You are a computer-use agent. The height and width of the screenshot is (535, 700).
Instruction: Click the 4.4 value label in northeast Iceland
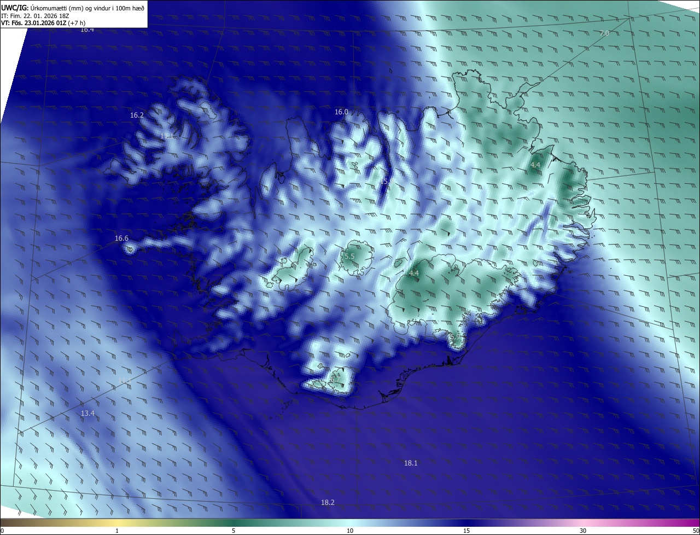point(535,165)
